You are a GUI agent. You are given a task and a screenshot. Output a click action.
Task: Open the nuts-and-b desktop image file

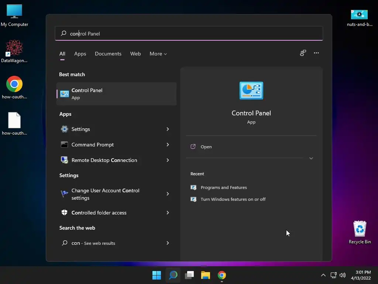[x=360, y=18]
